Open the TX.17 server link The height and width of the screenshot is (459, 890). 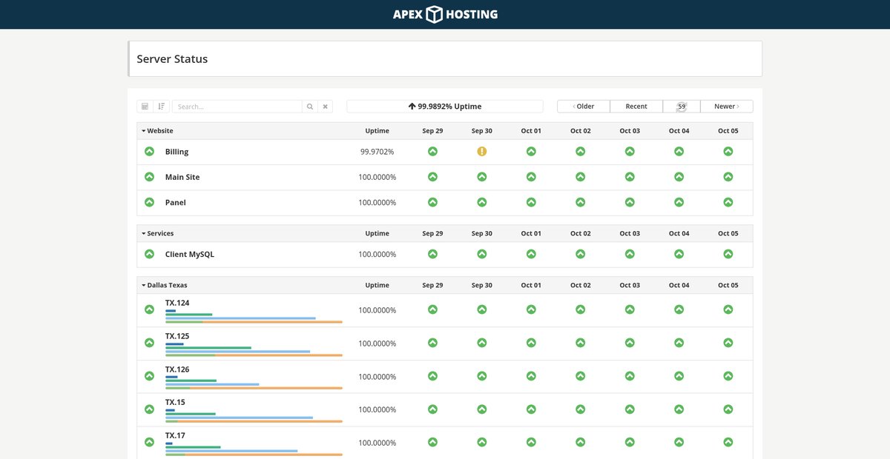175,435
